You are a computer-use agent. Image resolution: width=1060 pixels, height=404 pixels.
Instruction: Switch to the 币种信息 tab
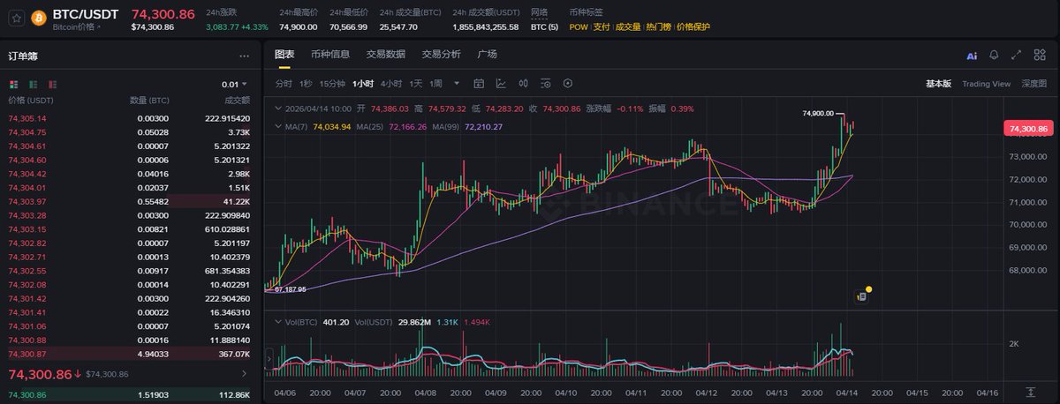click(330, 55)
